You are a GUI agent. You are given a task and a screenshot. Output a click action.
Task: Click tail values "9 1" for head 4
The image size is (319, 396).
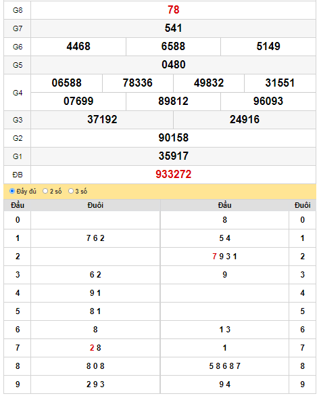95,293
